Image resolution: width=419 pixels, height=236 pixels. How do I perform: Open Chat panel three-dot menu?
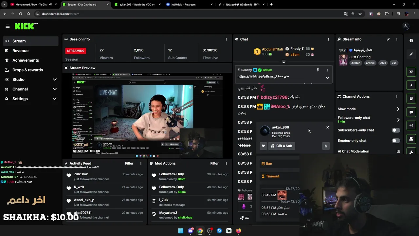coord(328,39)
